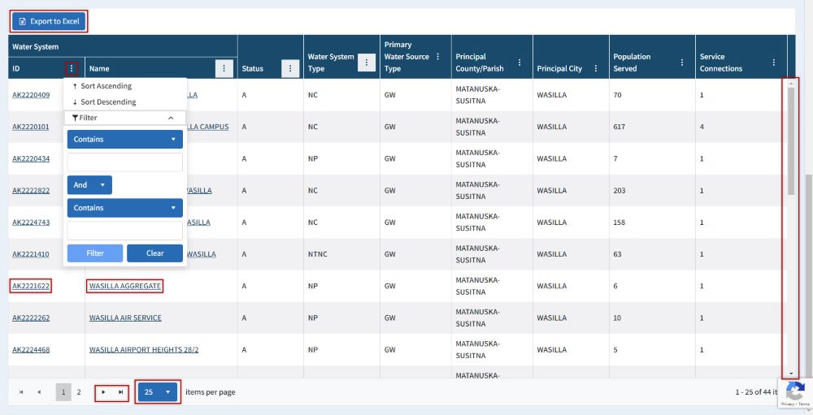This screenshot has height=415, width=813.
Task: Click the table's vertical scrollbar
Action: point(790,227)
